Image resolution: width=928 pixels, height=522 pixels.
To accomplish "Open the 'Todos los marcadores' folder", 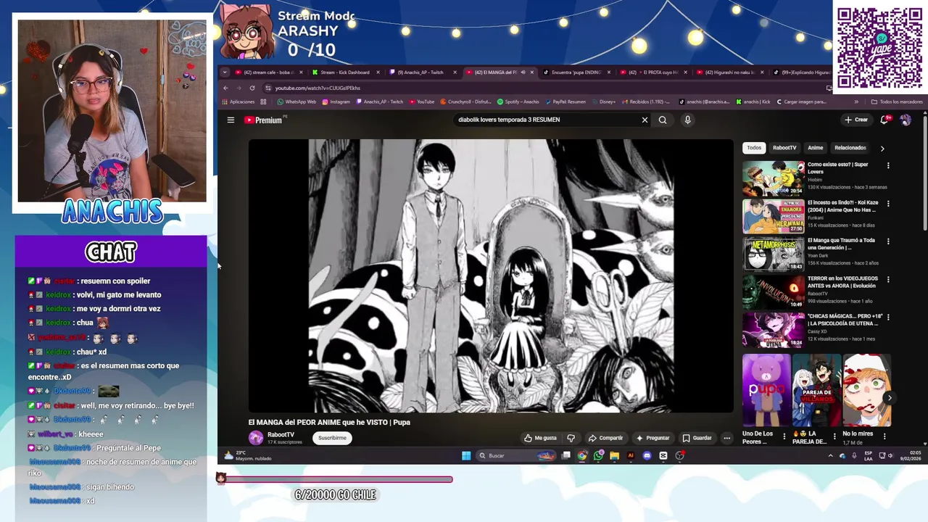I will [x=897, y=102].
